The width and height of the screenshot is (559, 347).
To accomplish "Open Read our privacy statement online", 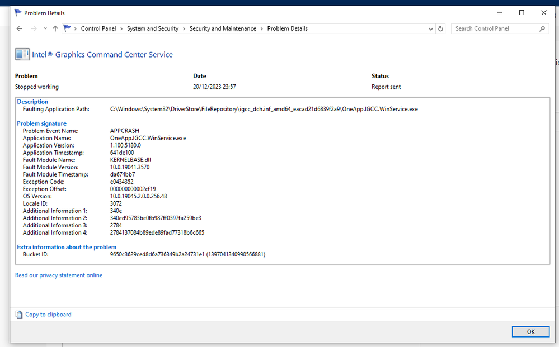I will click(x=59, y=275).
